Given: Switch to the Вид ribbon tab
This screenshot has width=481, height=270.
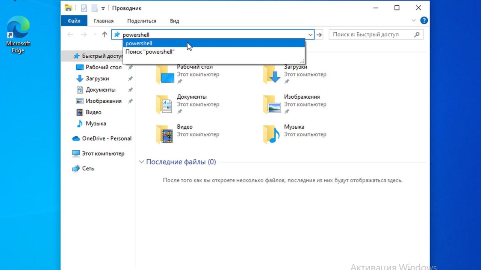Looking at the screenshot, I should [x=174, y=21].
